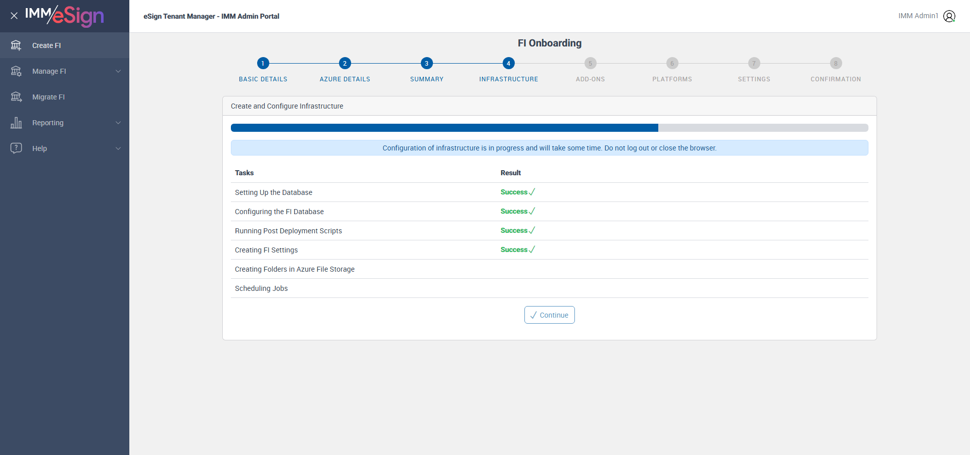Click the Result column header
Image resolution: width=970 pixels, height=455 pixels.
[x=510, y=173]
